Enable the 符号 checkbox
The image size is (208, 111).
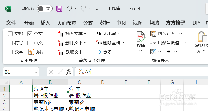click(x=10, y=43)
